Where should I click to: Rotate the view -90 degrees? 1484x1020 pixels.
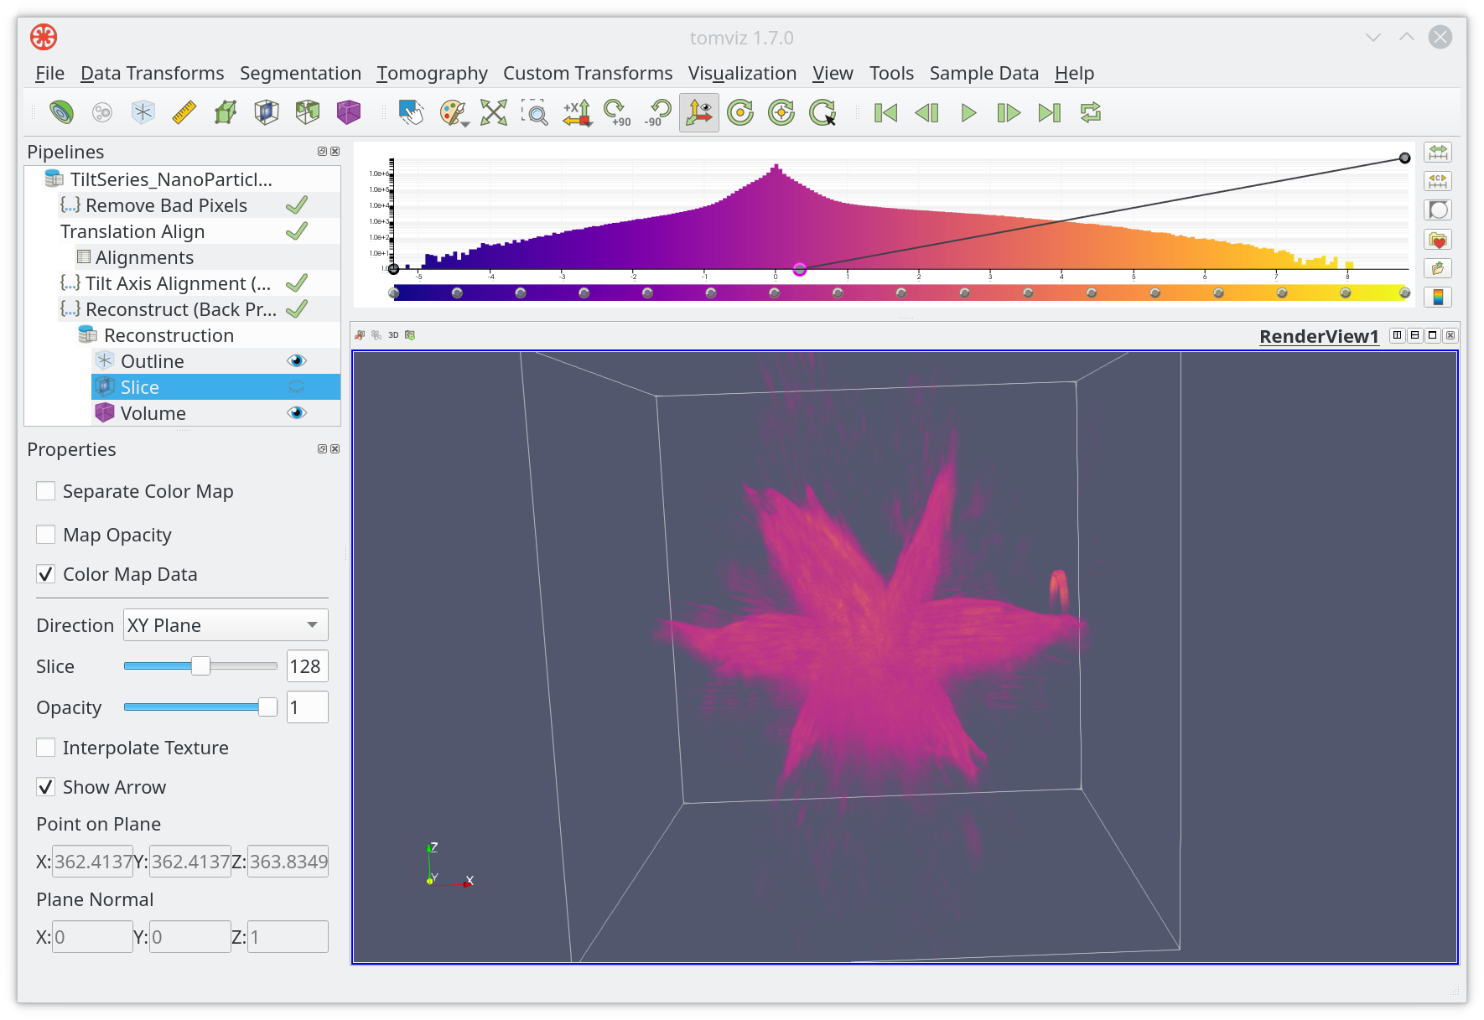657,112
